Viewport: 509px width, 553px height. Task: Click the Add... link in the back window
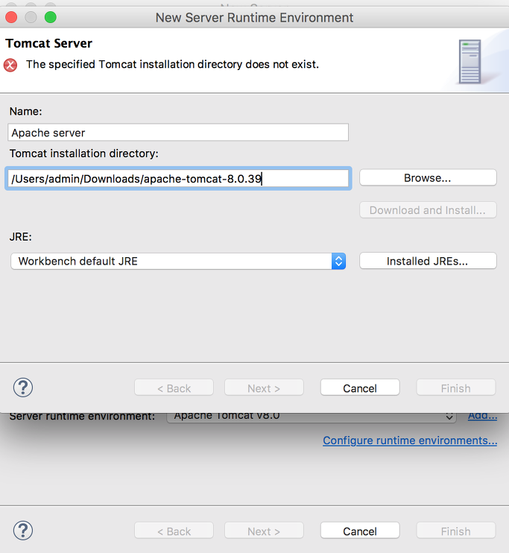pos(483,416)
